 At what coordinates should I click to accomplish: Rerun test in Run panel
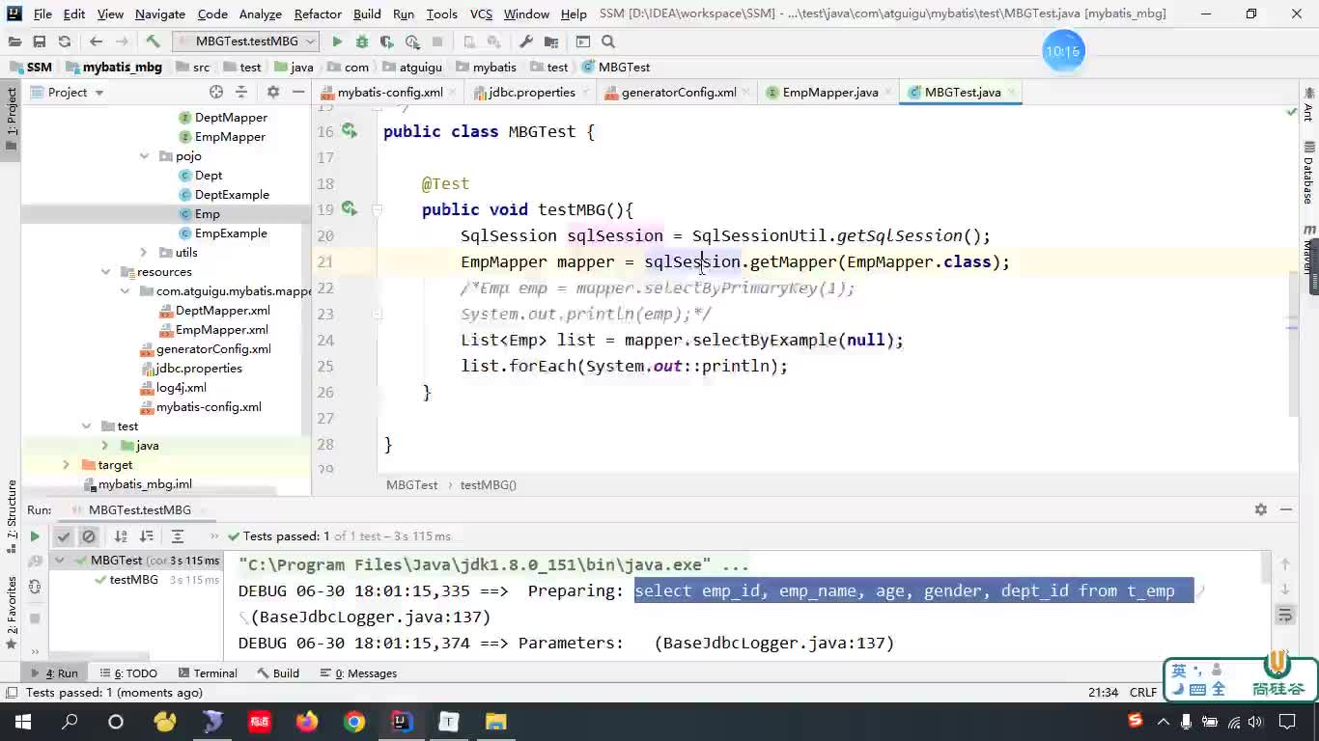[35, 536]
